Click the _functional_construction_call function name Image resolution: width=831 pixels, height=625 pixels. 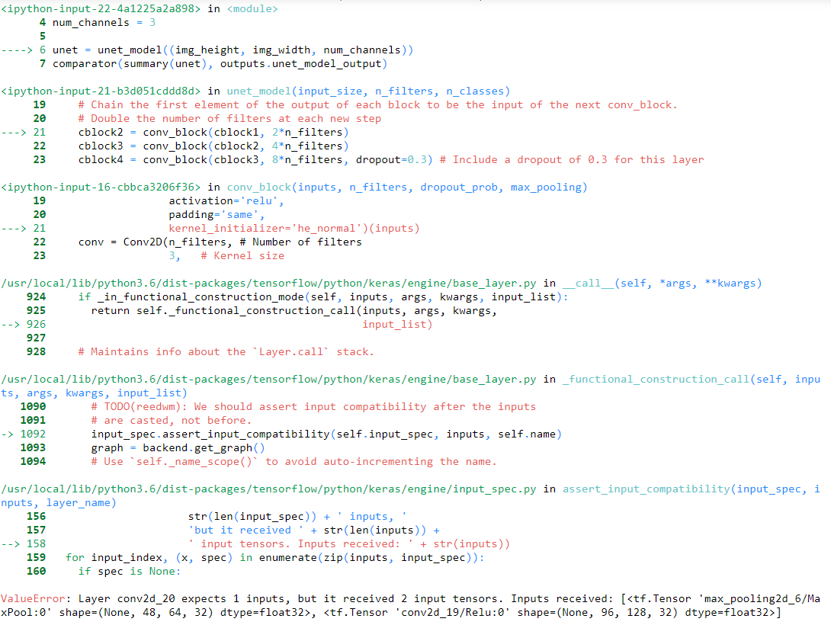(x=656, y=380)
